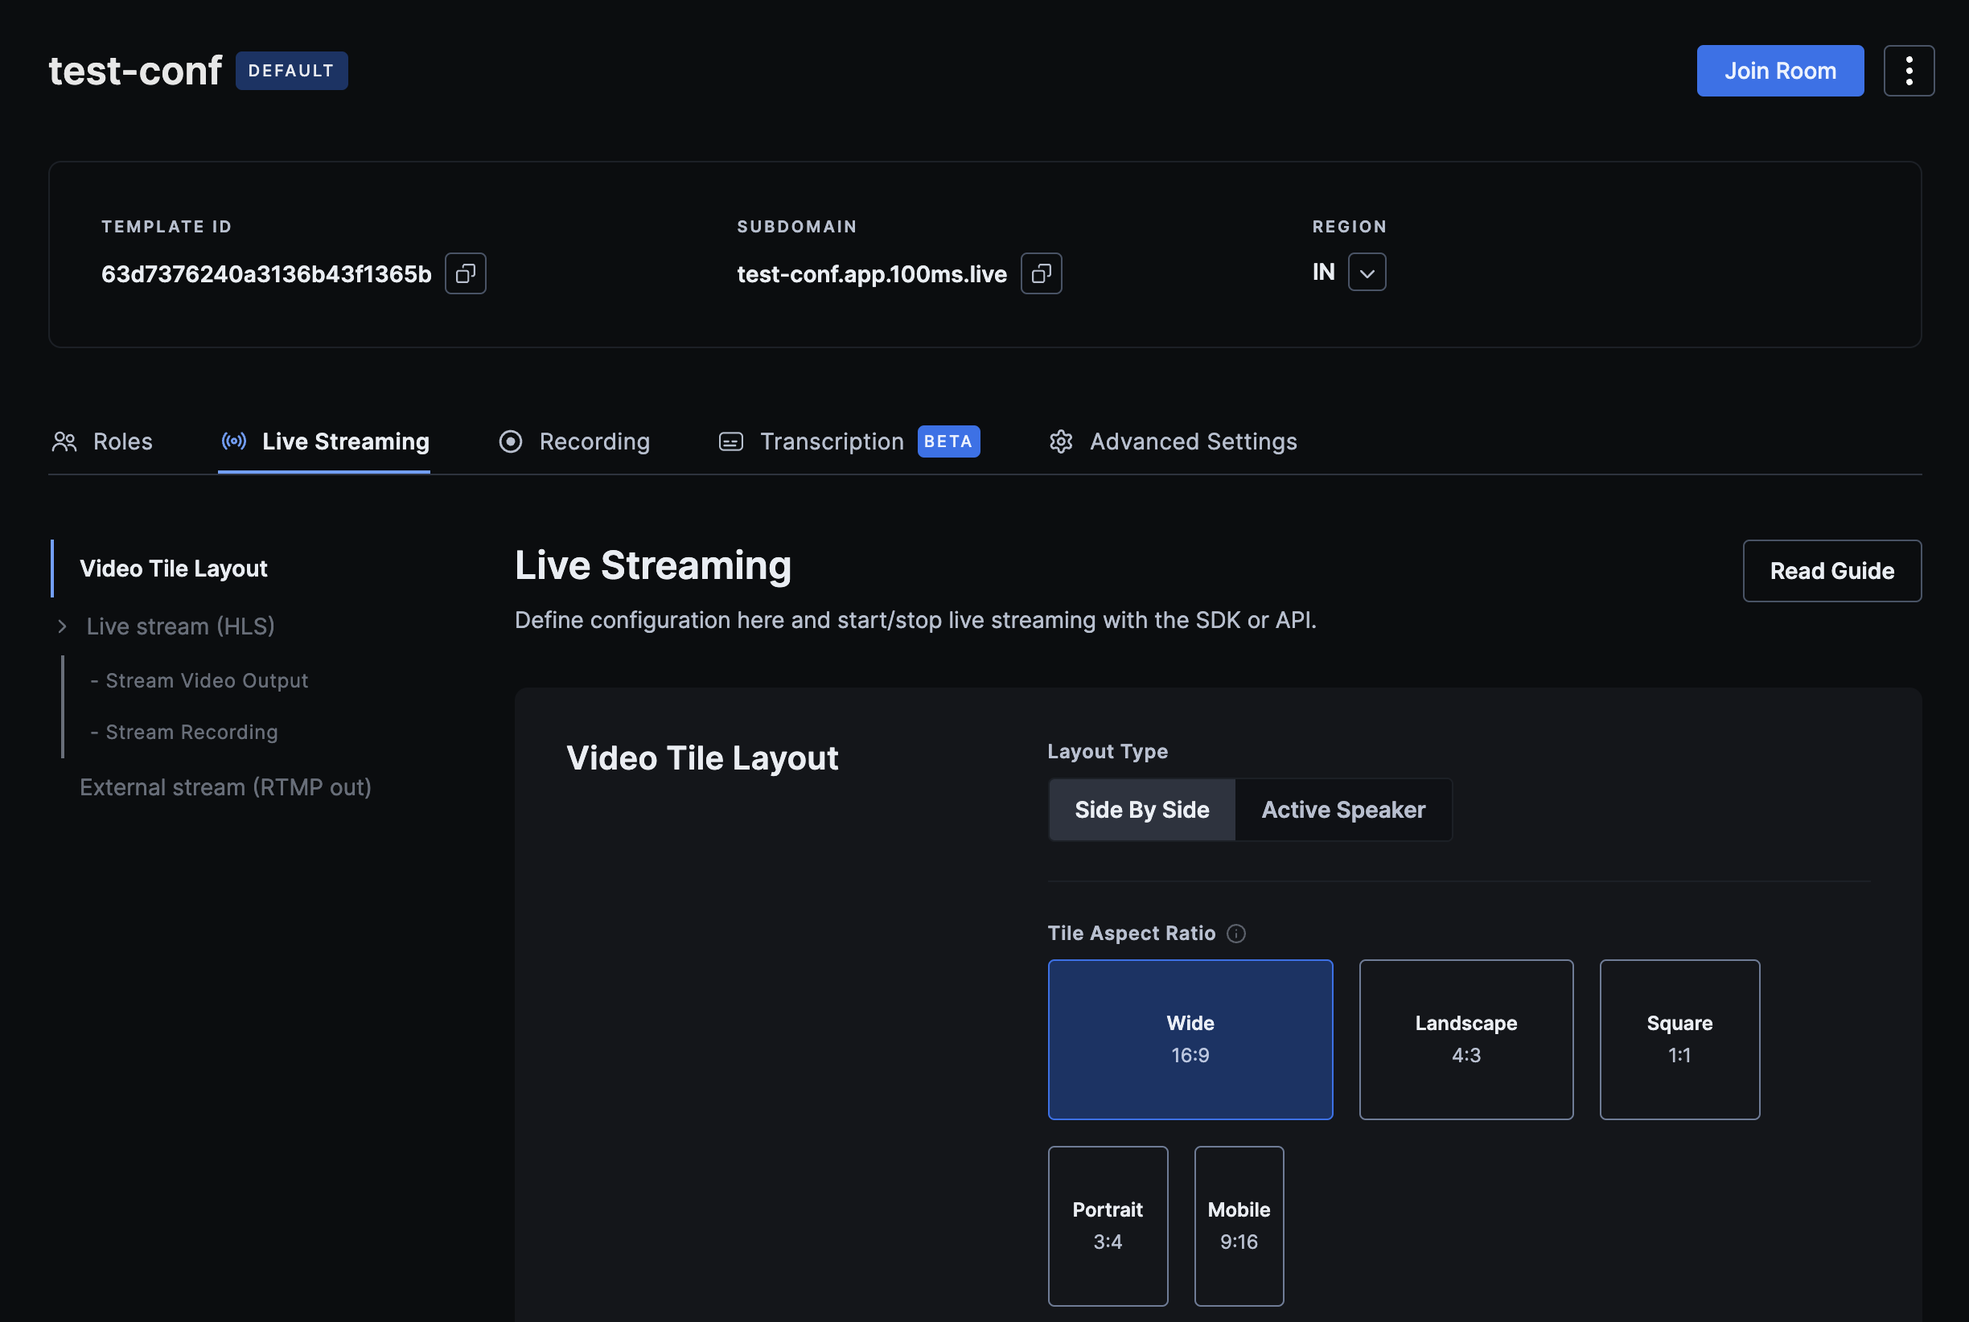Image resolution: width=1969 pixels, height=1322 pixels.
Task: Copy the subdomain test-conf.app.100ms.live
Action: pyautogui.click(x=1041, y=273)
